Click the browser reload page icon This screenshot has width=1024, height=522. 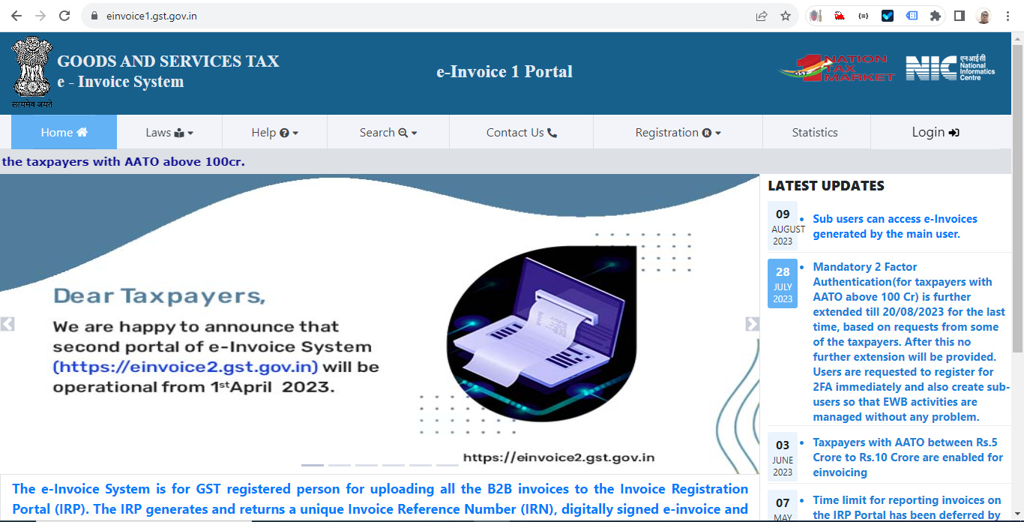pyautogui.click(x=64, y=16)
